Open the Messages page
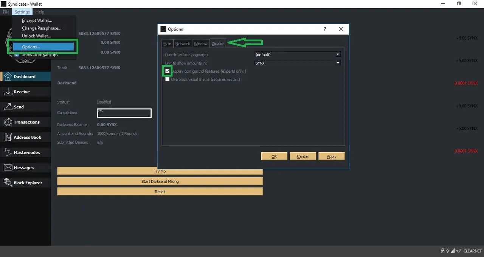 [x=25, y=168]
